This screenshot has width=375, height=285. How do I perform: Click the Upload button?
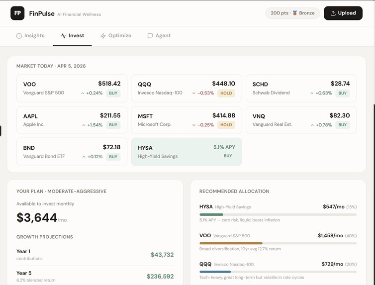click(x=343, y=13)
